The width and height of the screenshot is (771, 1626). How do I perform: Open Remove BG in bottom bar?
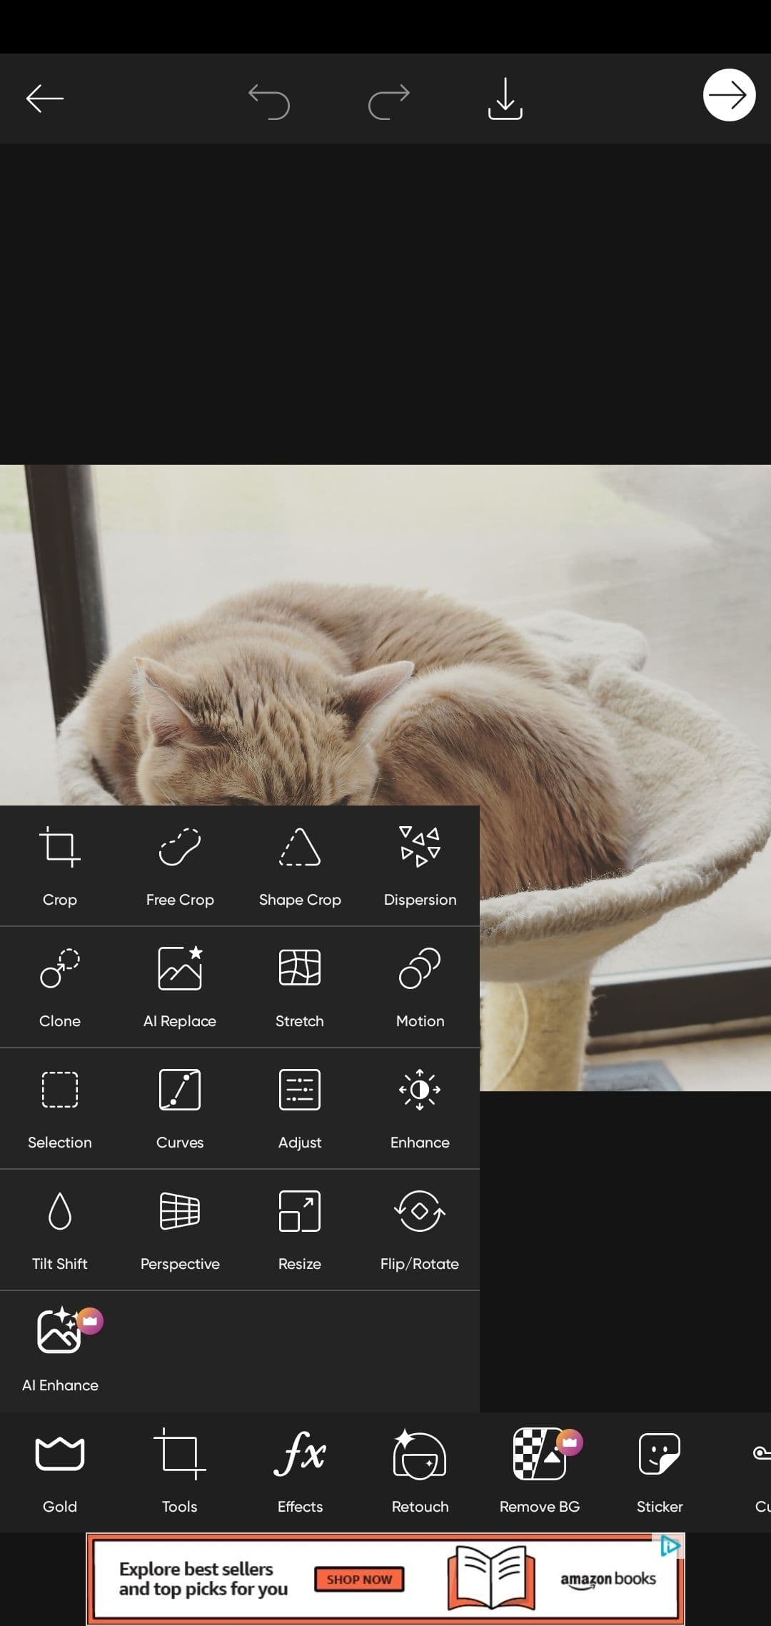[540, 1472]
